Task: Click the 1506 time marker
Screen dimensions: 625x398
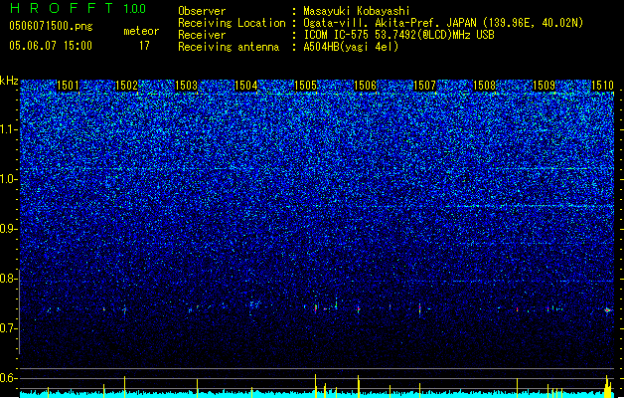Action: tap(365, 86)
